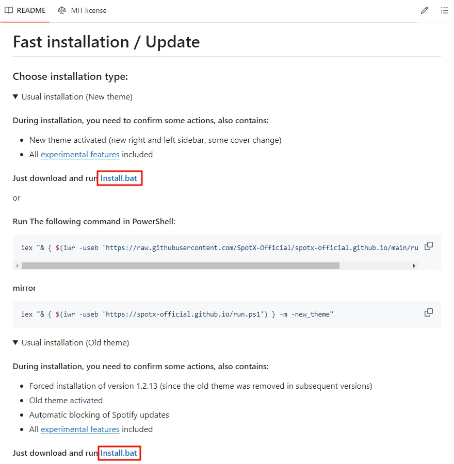Open the README outline list icon
This screenshot has height=464, width=454.
(x=444, y=10)
